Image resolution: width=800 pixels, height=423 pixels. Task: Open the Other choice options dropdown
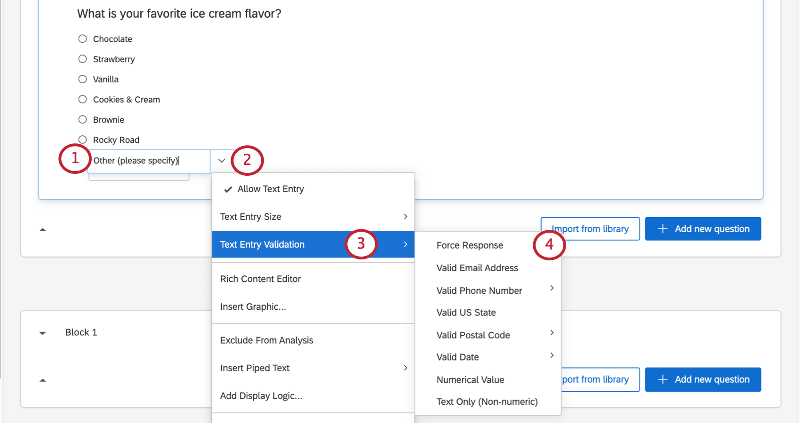(221, 160)
